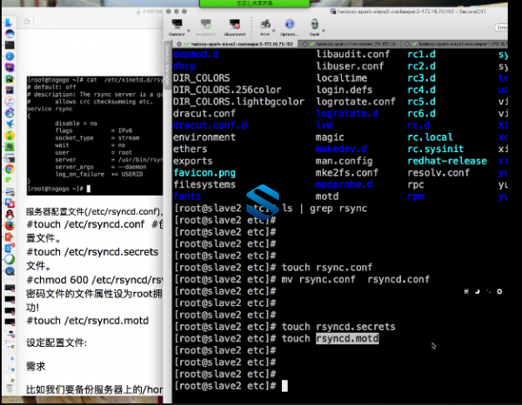Viewport: 522px width, 405px height.
Task: Click the Print toolbar icon
Action: coord(265,27)
